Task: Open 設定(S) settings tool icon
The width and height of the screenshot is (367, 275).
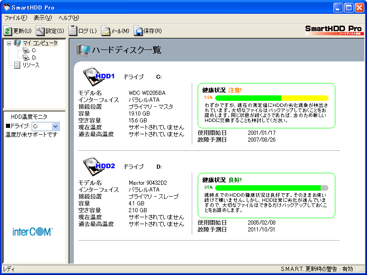Action: tap(40, 31)
